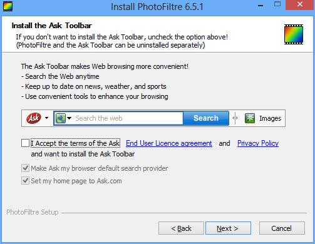The height and width of the screenshot is (244, 315).
Task: Click the PhotoFiltre icon in title bar
Action: (x=8, y=6)
